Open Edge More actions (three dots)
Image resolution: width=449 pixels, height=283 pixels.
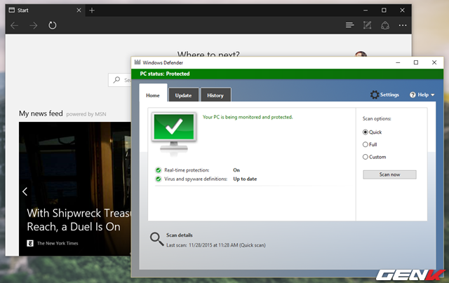tap(403, 25)
